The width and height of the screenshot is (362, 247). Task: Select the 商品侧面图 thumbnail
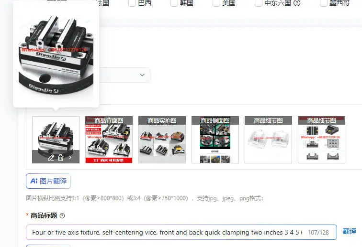coord(215,140)
